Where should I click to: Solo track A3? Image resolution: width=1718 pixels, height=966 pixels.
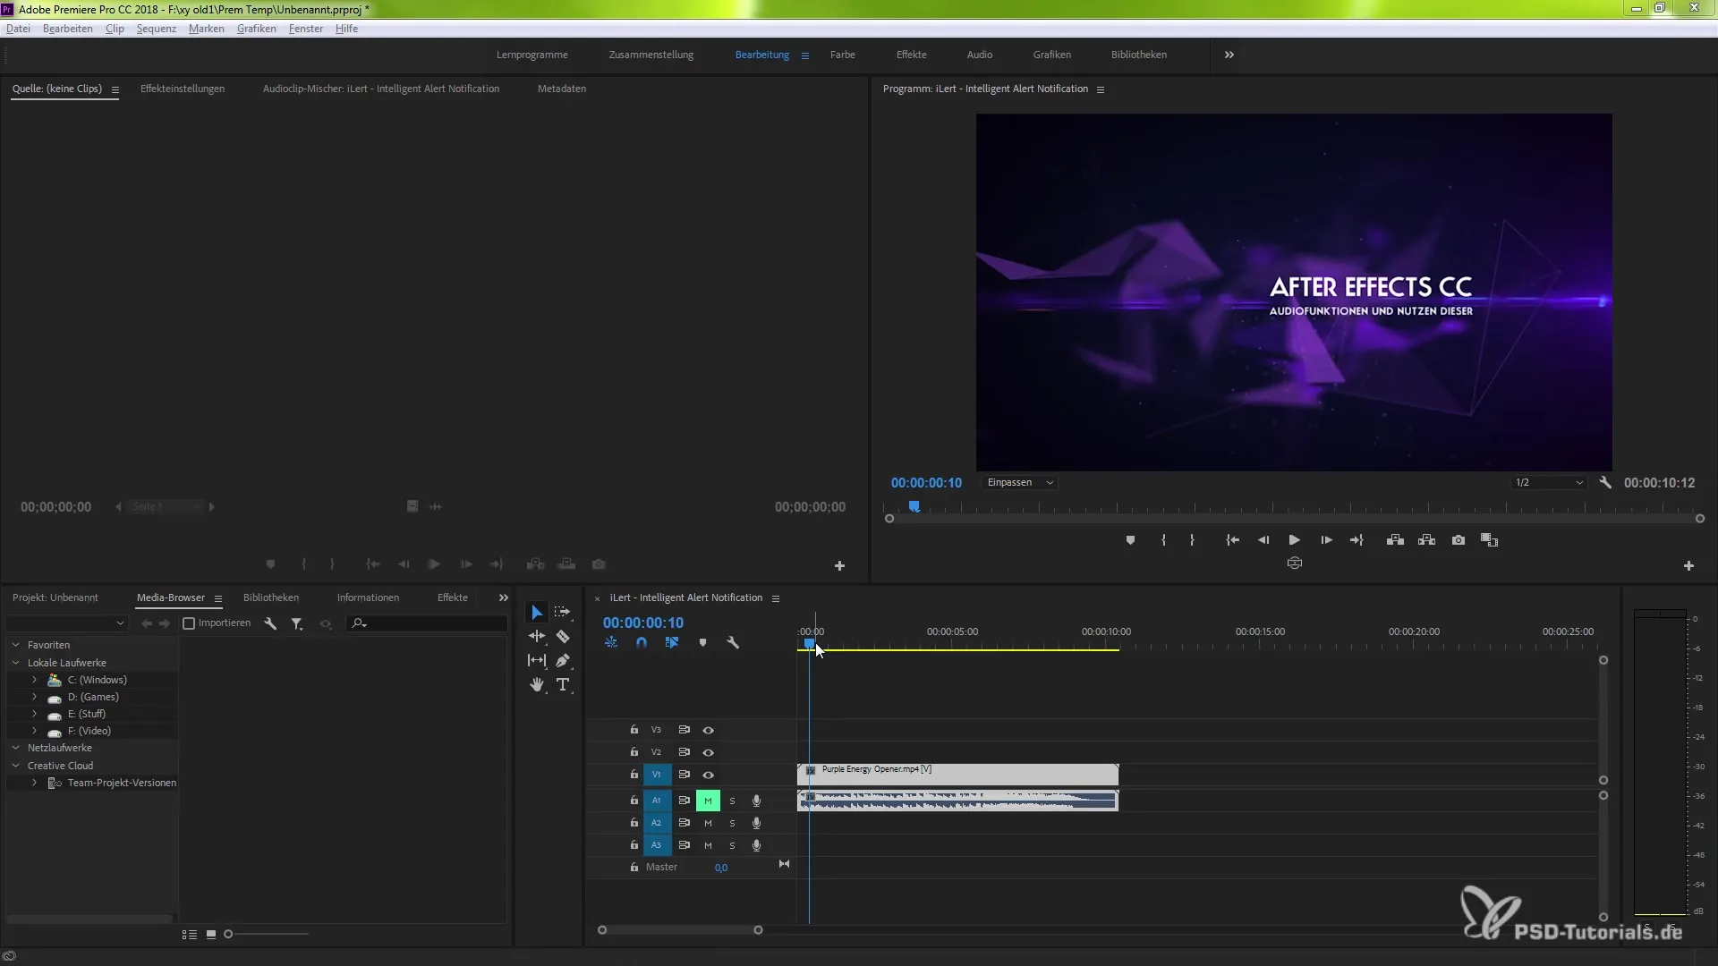point(732,845)
